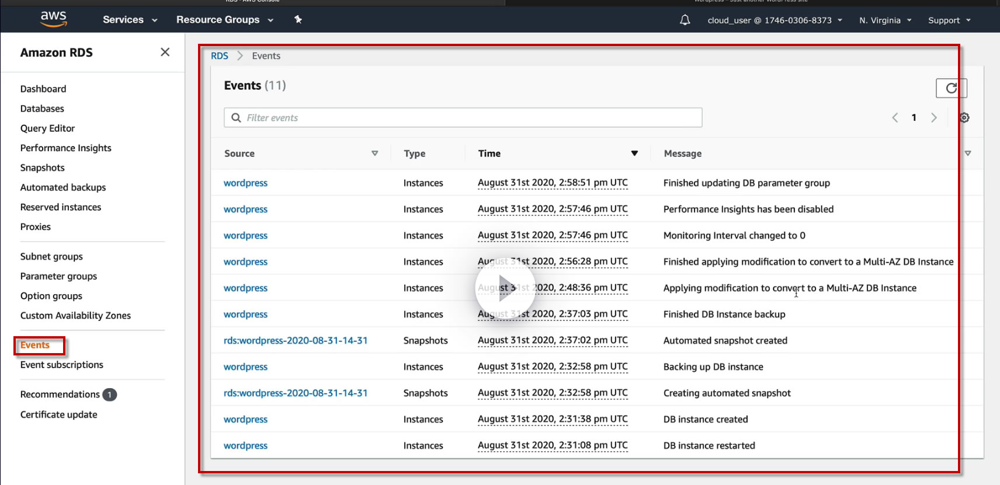Go to next page of events
The height and width of the screenshot is (485, 1000).
pyautogui.click(x=934, y=118)
